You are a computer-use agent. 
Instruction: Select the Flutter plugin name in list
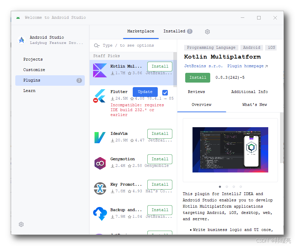(119, 92)
